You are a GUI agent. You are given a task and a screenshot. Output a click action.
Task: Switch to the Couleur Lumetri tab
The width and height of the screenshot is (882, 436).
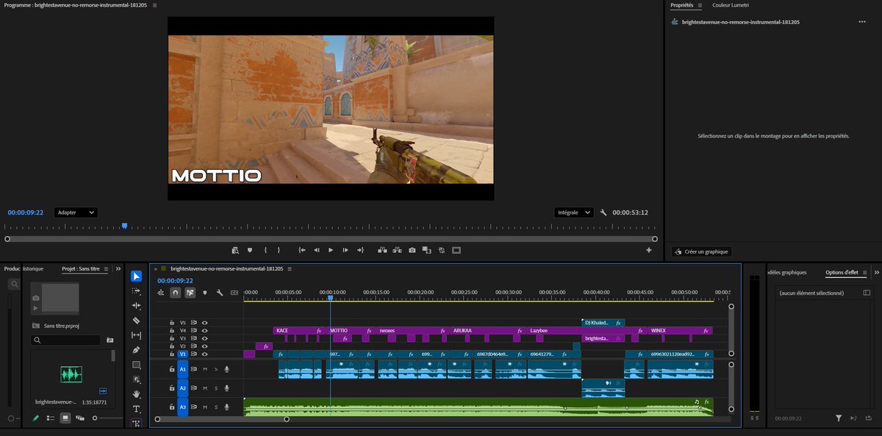click(731, 5)
